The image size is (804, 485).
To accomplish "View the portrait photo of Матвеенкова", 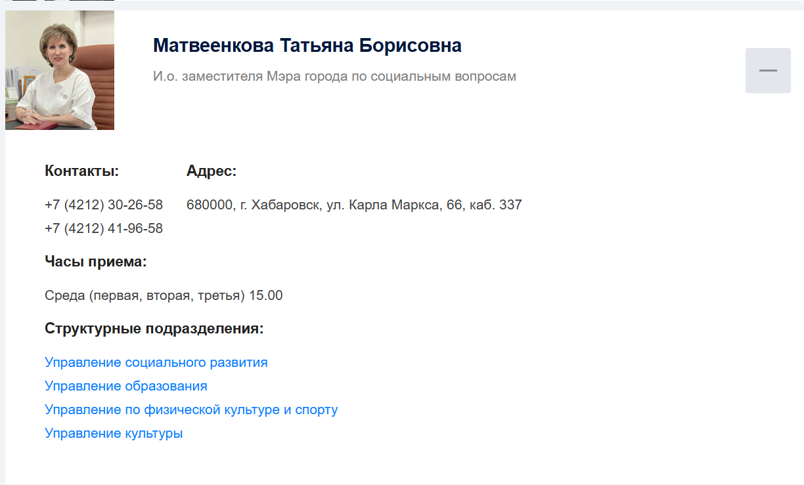I will [x=59, y=70].
